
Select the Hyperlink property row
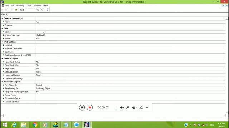(x=113, y=45)
